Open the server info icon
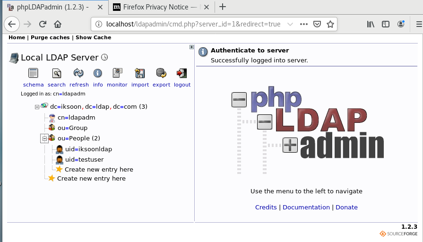 pyautogui.click(x=98, y=73)
